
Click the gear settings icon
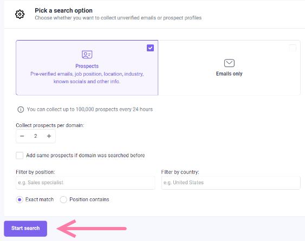coord(20,14)
